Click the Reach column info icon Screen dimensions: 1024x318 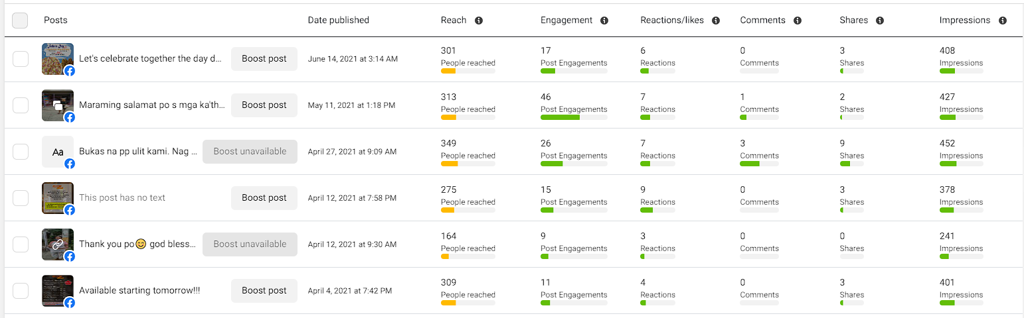click(479, 21)
